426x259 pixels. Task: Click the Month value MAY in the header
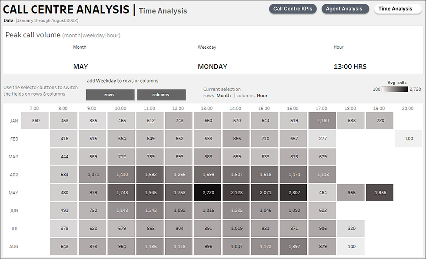pos(81,66)
